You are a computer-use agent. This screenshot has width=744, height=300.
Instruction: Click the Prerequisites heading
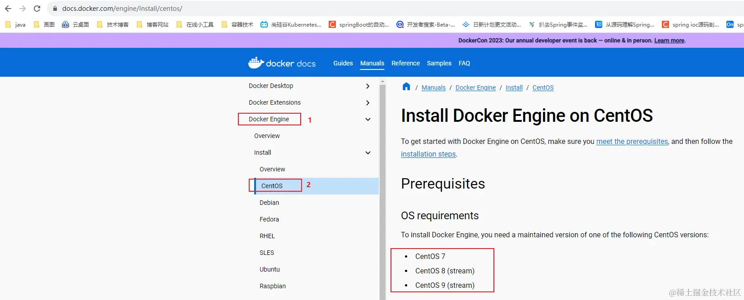(443, 184)
